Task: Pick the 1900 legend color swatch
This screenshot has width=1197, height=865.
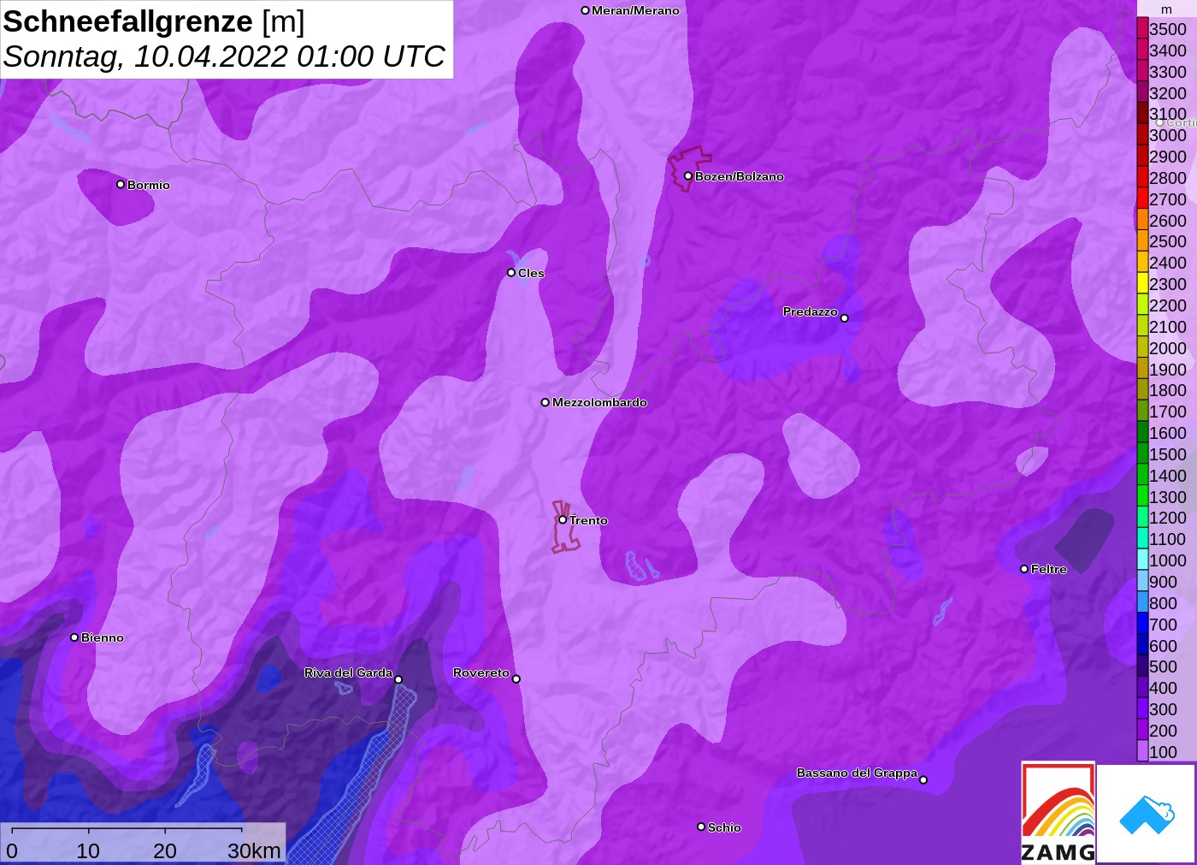Action: (1142, 369)
